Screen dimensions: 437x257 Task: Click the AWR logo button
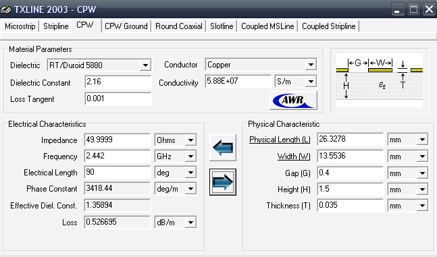[x=293, y=101]
